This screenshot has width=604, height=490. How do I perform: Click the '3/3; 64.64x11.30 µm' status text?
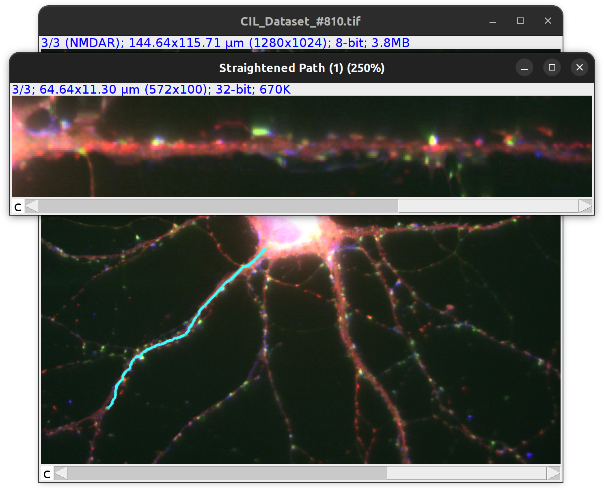point(151,89)
